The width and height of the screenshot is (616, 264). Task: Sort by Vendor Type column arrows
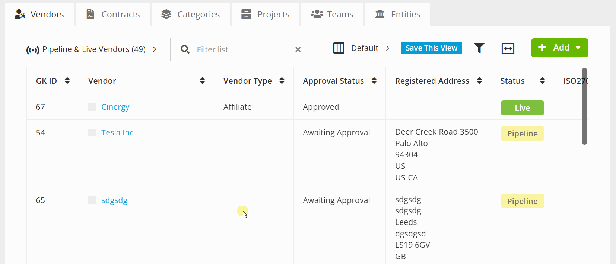pos(282,81)
